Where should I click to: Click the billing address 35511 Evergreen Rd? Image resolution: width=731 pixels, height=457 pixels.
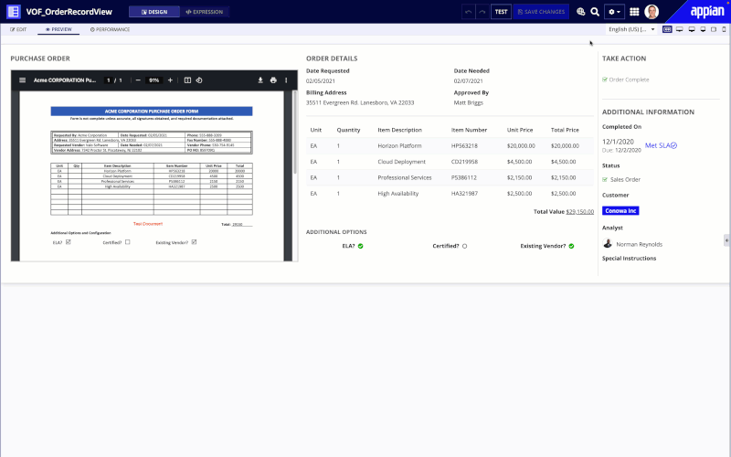click(360, 102)
